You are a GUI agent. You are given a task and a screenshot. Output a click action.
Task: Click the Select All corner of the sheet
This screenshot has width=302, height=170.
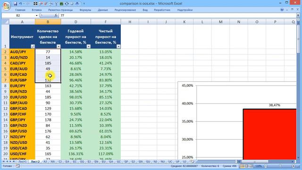pos(5,22)
